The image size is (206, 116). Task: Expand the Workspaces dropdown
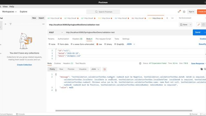tap(9, 12)
